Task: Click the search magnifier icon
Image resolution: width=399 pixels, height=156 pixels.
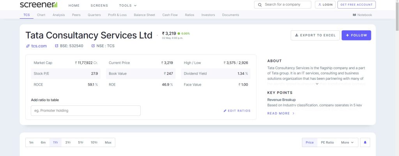Action: click(260, 5)
